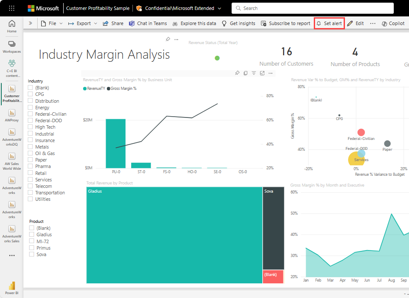The image size is (409, 298).
Task: Open the app launcher waffle icon
Action: 12,8
